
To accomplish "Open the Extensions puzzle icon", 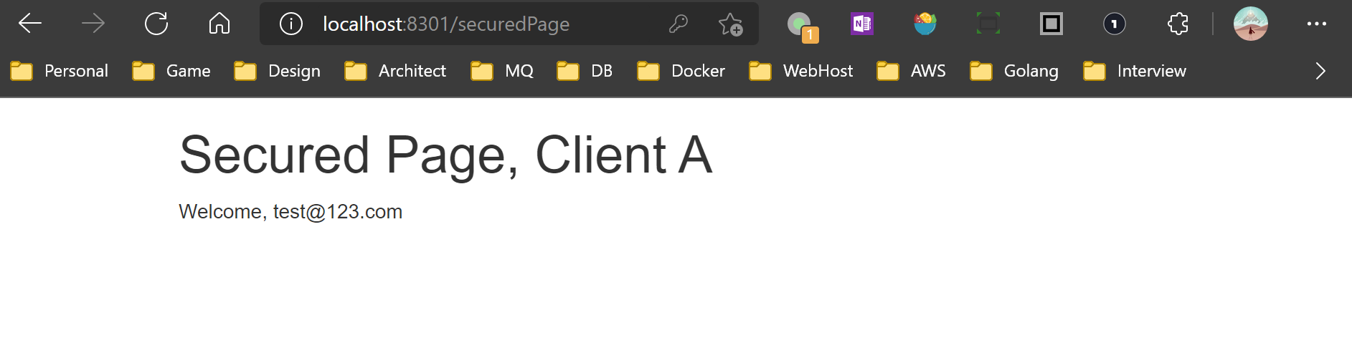I will [x=1177, y=24].
